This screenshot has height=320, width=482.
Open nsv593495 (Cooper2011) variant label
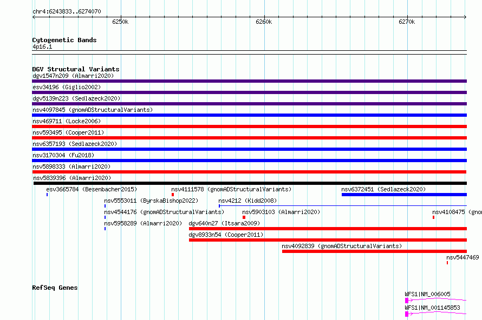[x=68, y=132]
